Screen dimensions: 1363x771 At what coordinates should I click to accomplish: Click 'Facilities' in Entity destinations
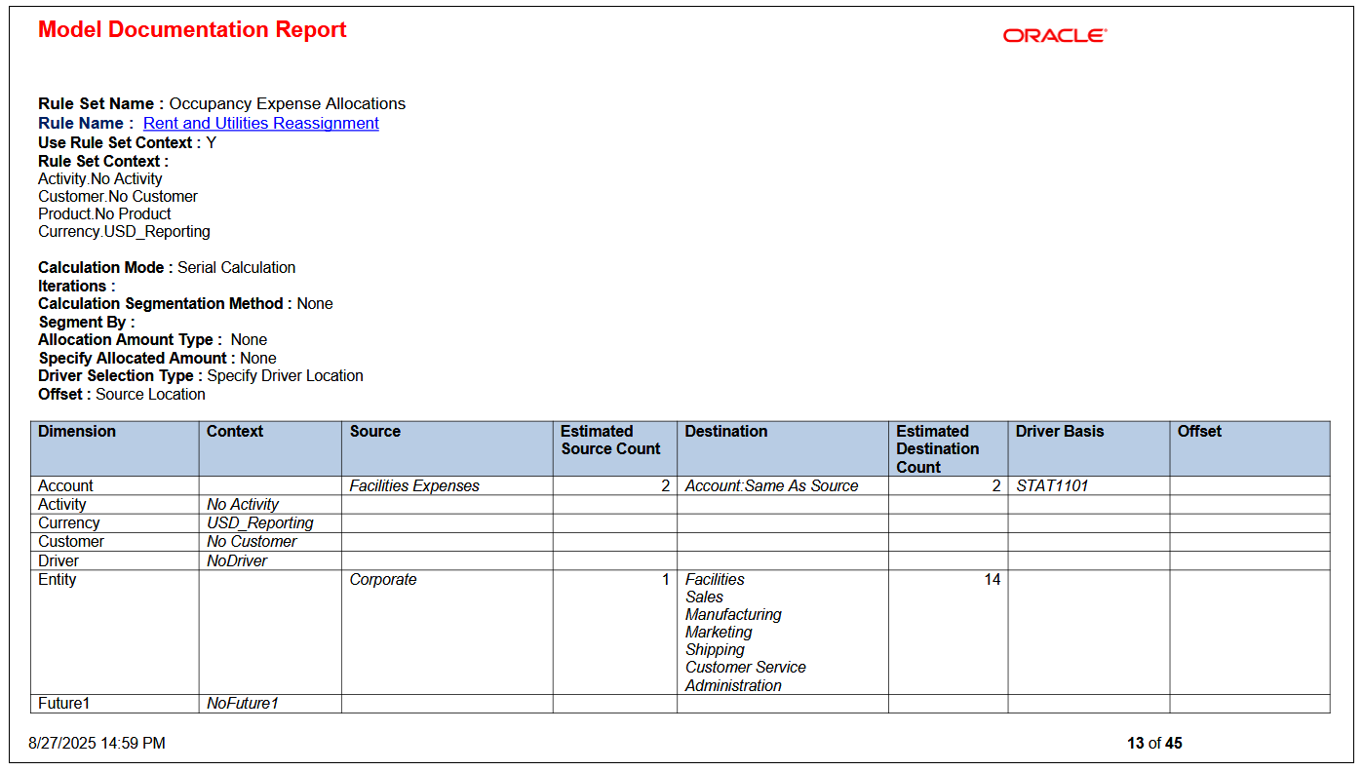pos(715,579)
